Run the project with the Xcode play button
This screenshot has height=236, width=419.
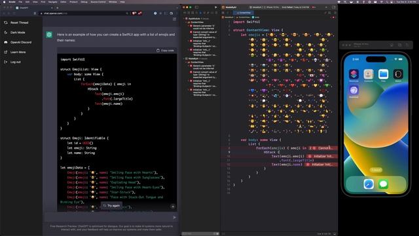point(215,7)
